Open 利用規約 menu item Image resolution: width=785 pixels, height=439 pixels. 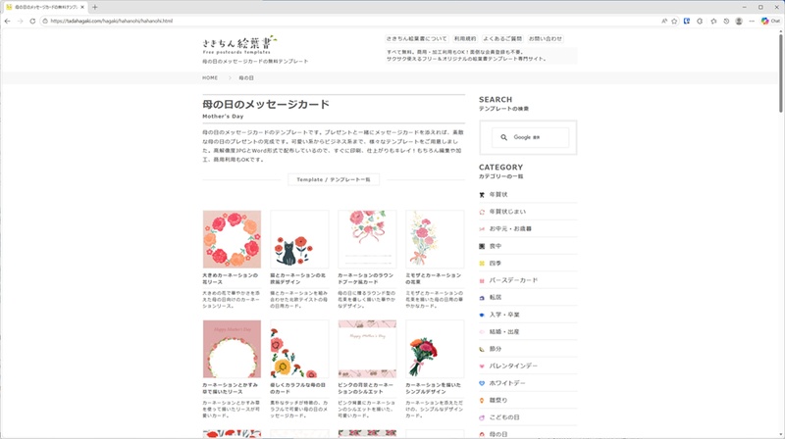point(465,38)
